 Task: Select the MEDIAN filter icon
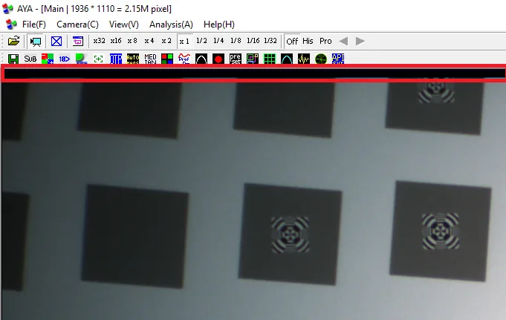pyautogui.click(x=150, y=59)
